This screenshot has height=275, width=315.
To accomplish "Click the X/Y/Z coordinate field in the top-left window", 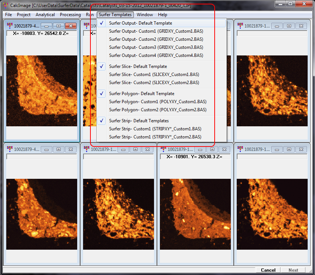I will click(42, 33).
